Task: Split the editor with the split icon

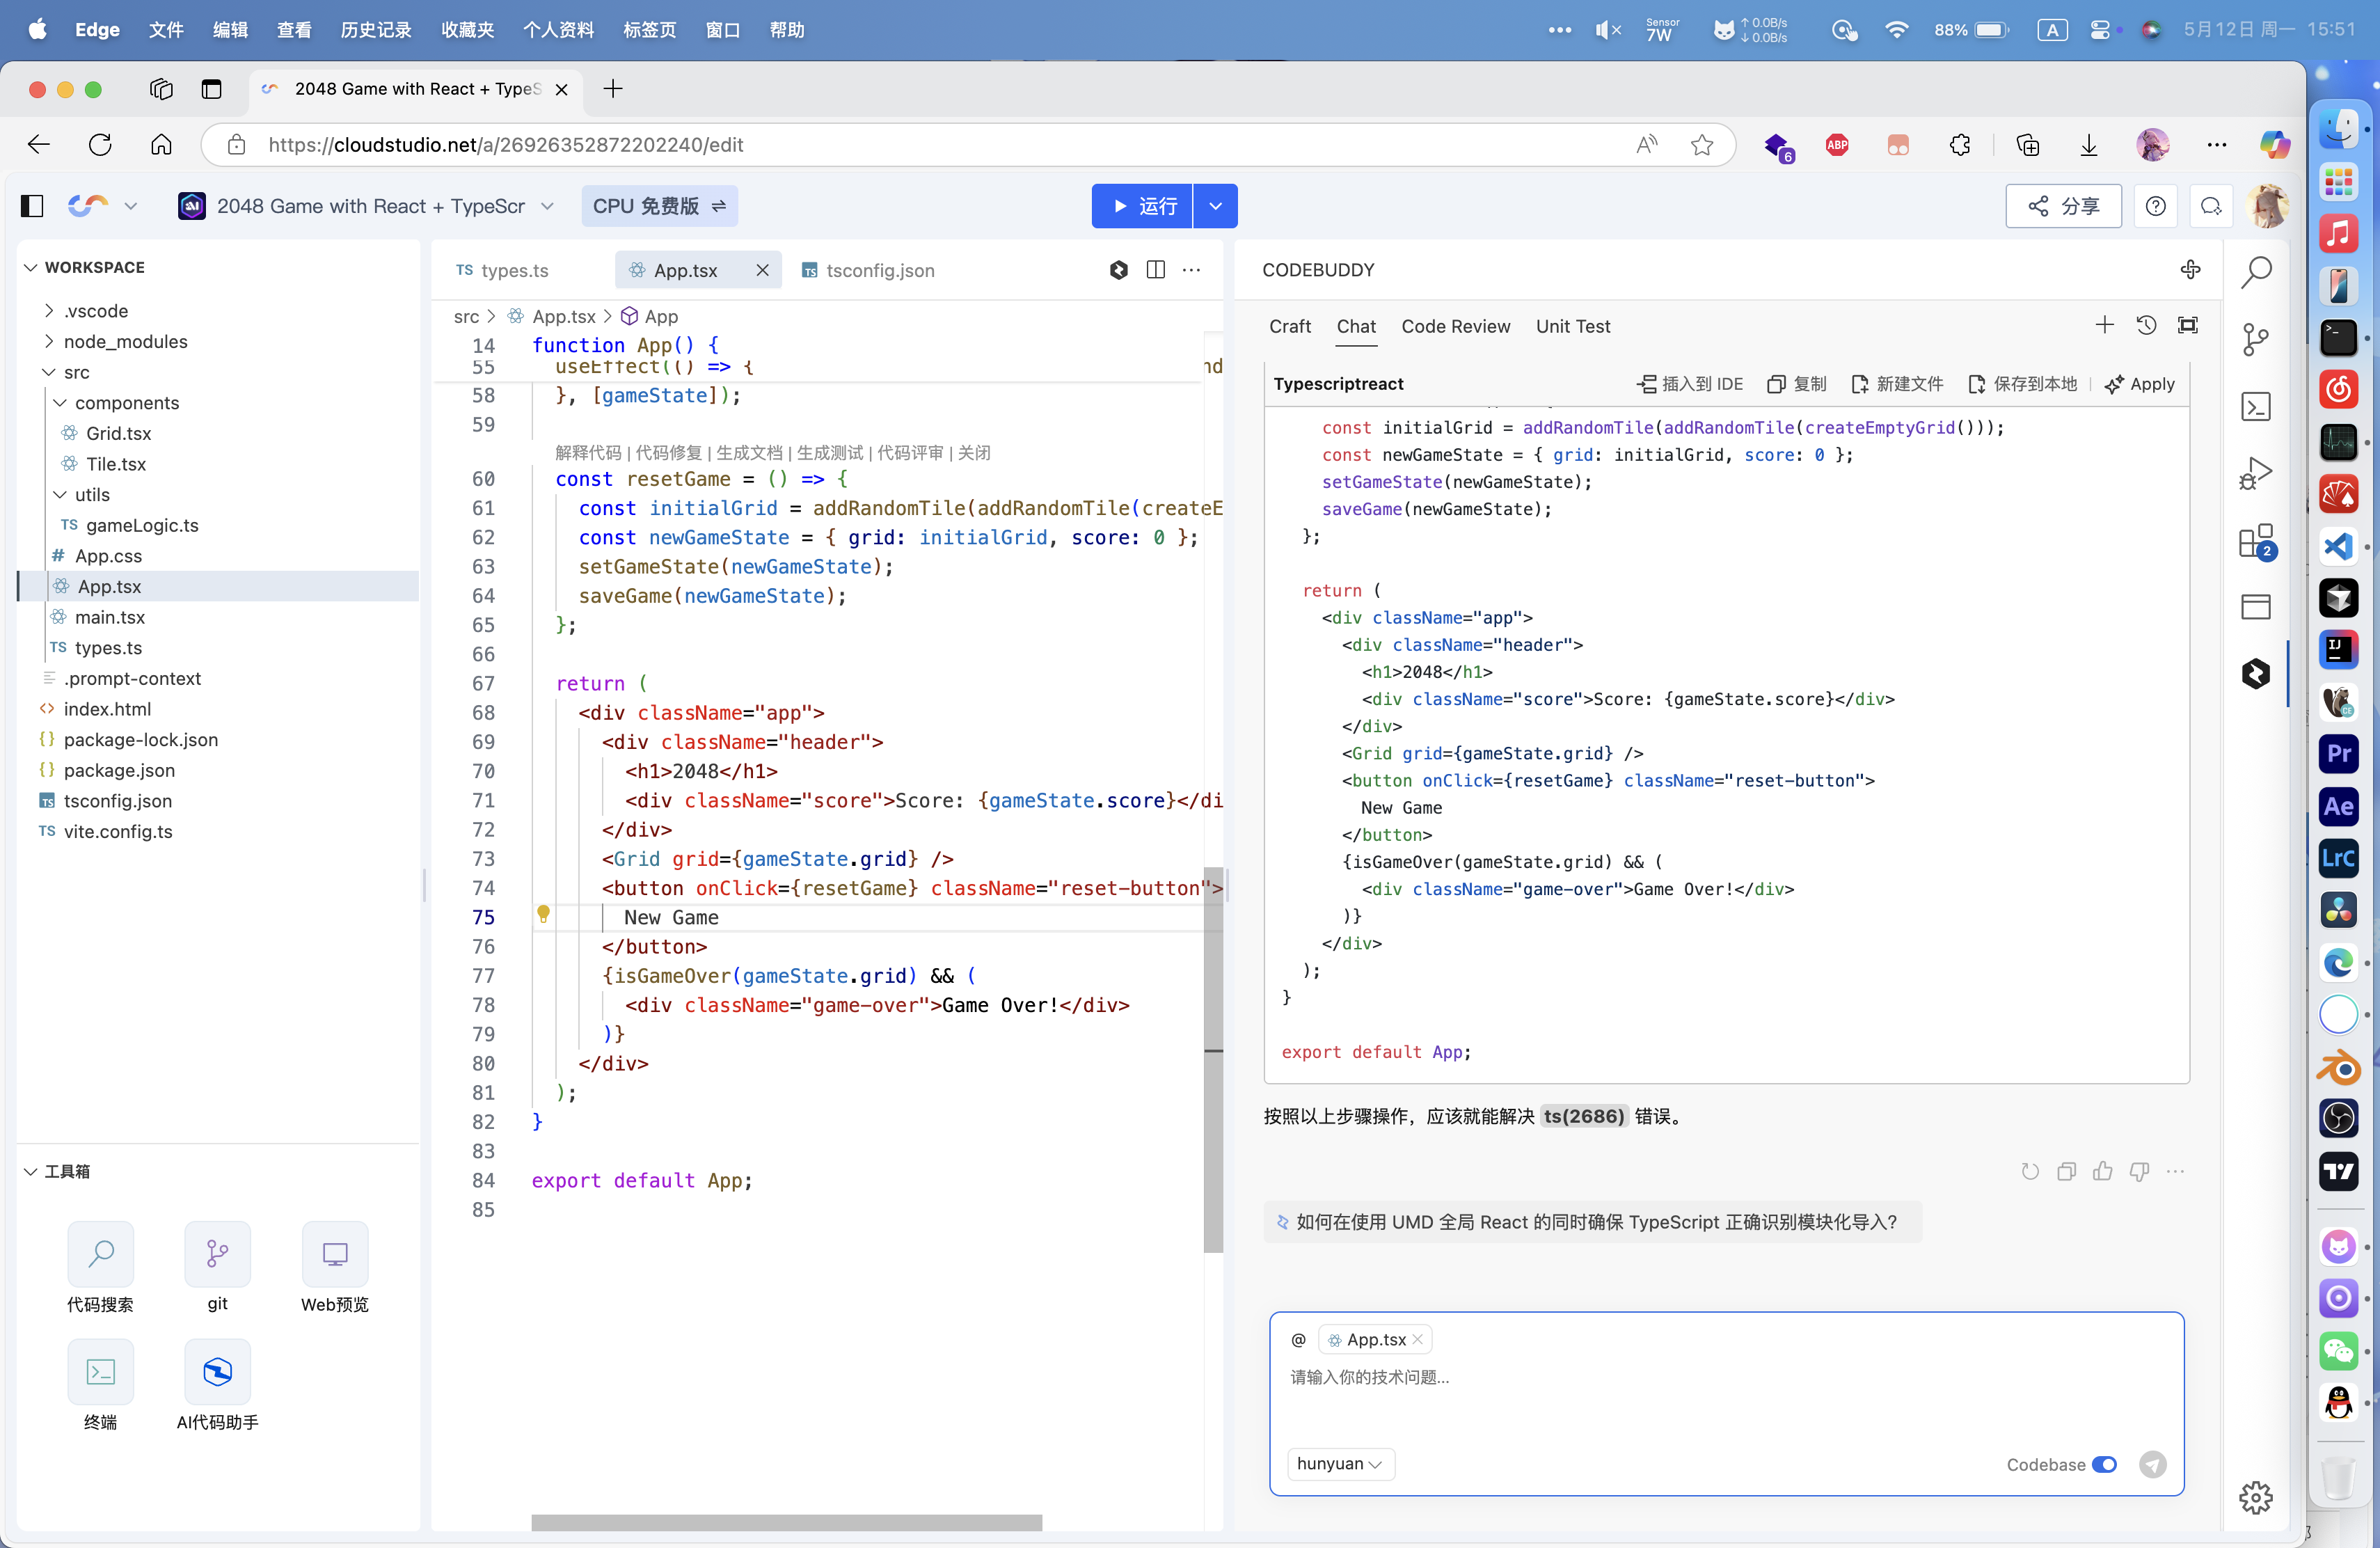Action: 1155,270
